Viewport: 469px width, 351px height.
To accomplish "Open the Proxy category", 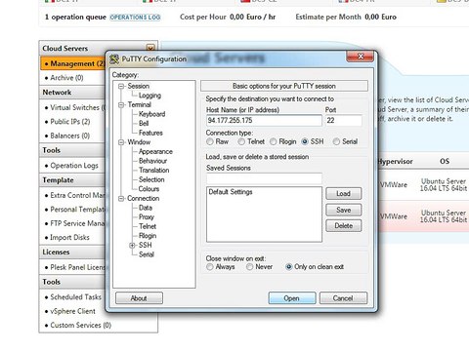I will [147, 217].
